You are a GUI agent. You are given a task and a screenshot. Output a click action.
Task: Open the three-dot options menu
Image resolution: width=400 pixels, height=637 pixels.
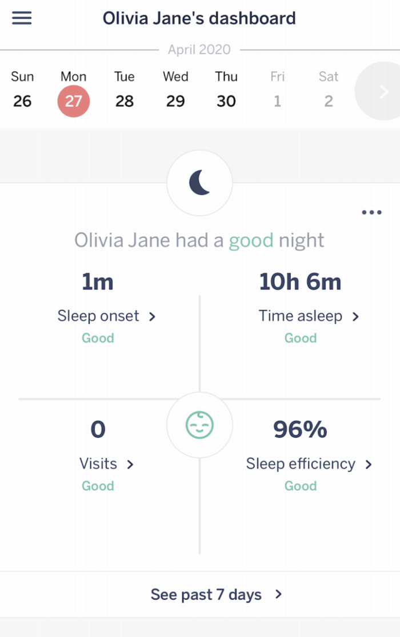point(371,212)
